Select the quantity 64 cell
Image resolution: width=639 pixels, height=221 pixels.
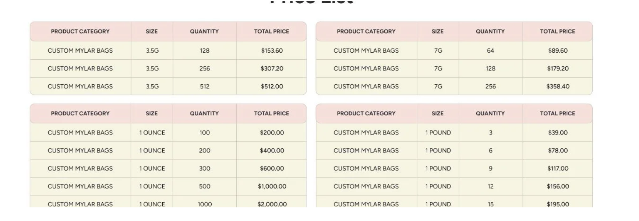490,50
